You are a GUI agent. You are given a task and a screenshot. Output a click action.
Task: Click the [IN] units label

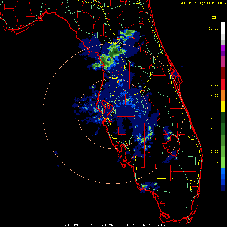pyautogui.click(x=215, y=17)
